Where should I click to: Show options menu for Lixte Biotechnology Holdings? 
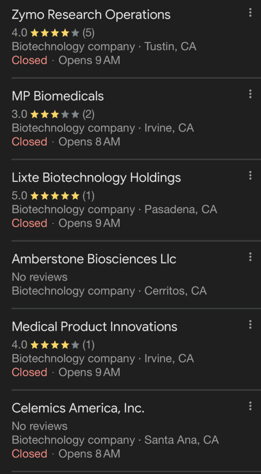[x=250, y=175]
